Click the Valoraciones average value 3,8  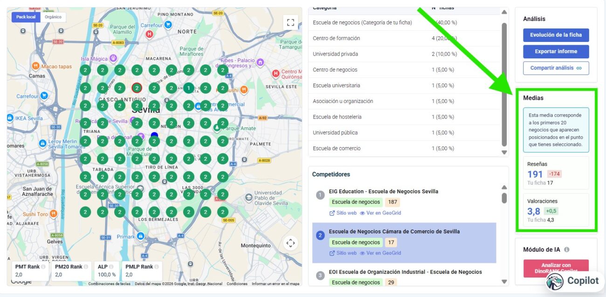click(x=534, y=211)
